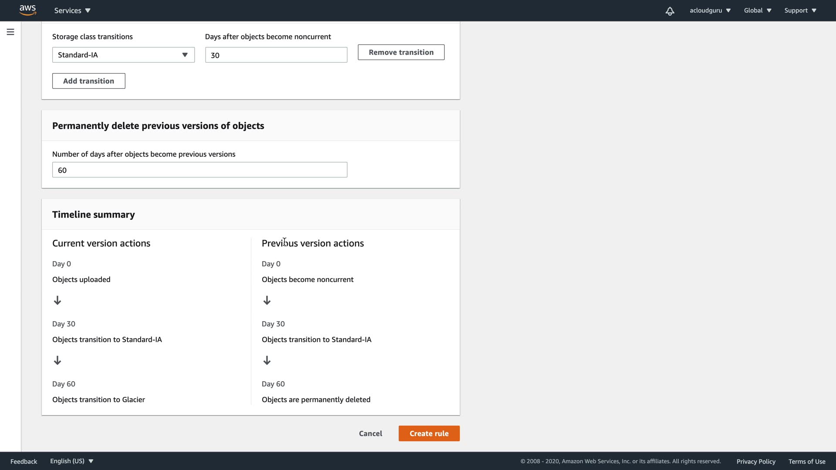The height and width of the screenshot is (470, 836).
Task: Open the notifications bell icon
Action: click(x=670, y=11)
